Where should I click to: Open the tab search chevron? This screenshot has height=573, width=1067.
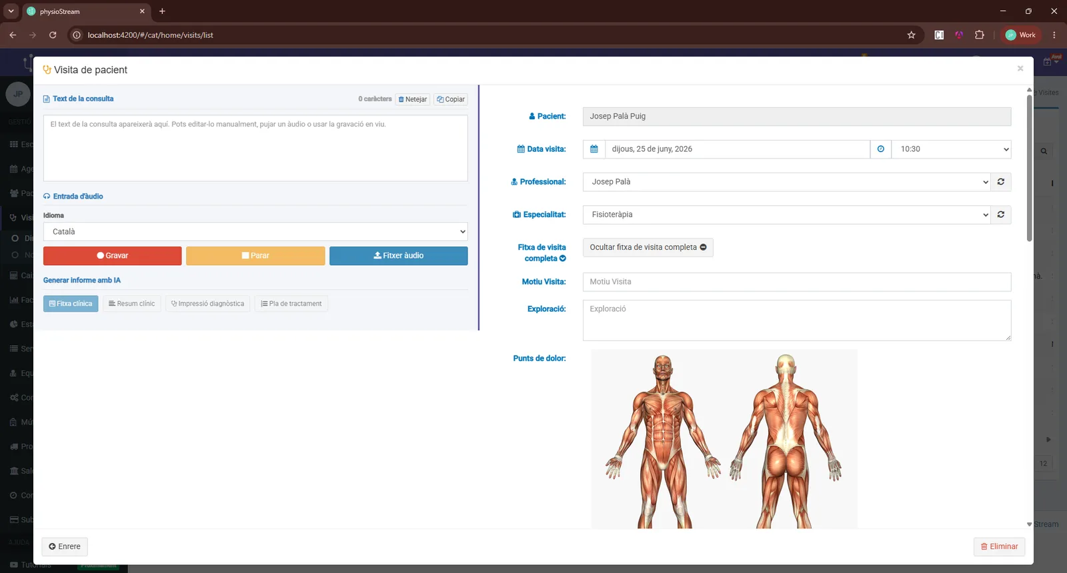[11, 11]
